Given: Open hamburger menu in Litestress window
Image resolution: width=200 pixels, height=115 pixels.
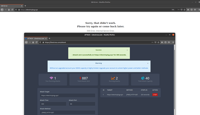Looking at the screenshot, I should click(x=173, y=42).
